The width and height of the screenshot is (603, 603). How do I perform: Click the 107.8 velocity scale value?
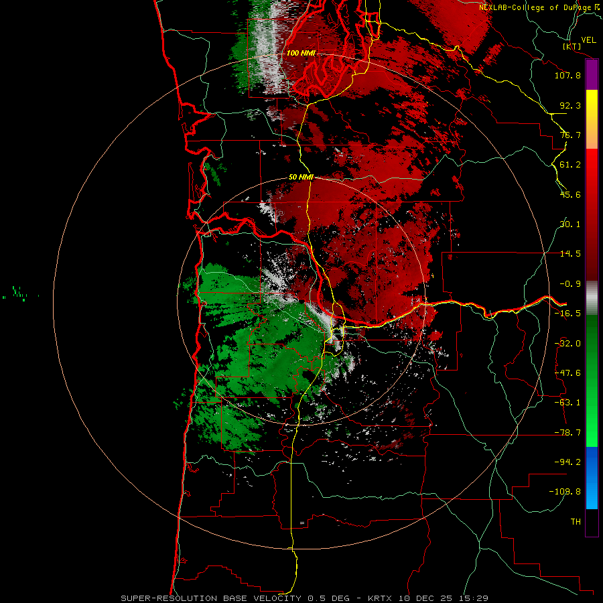pyautogui.click(x=567, y=75)
